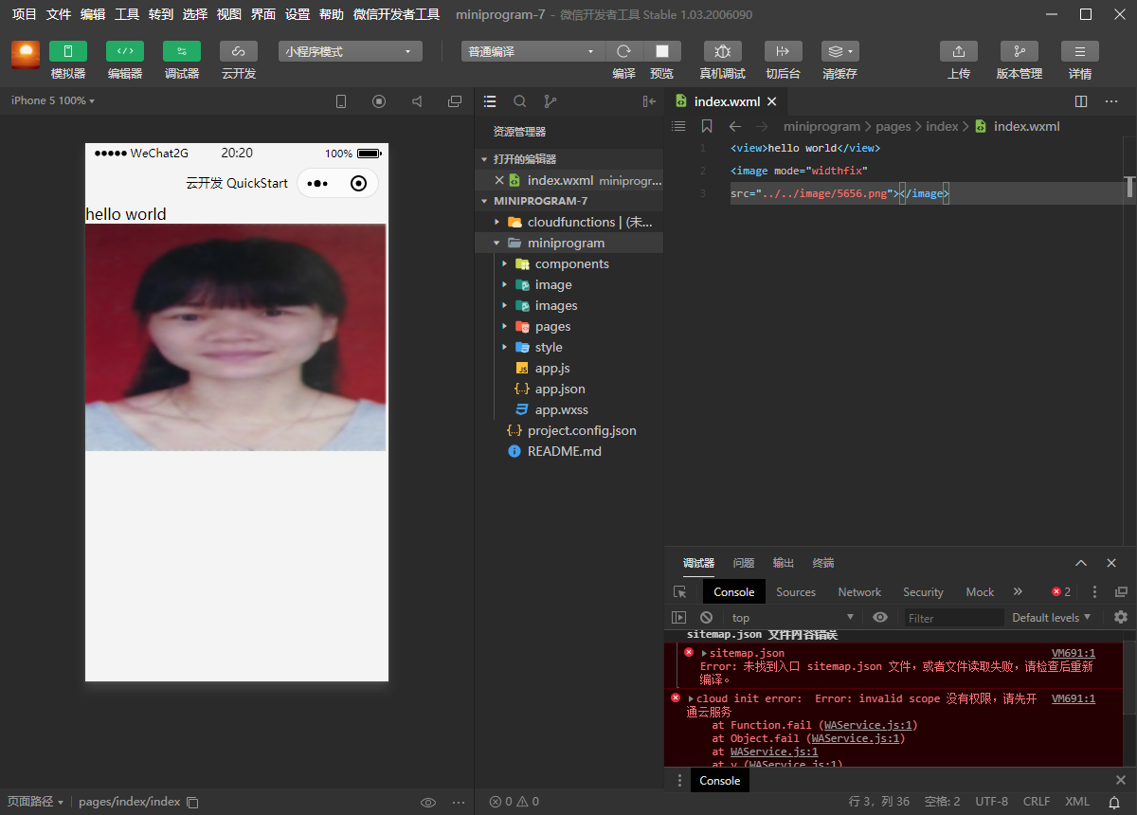This screenshot has width=1137, height=815.
Task: Switch to the Security tab
Action: pyautogui.click(x=923, y=591)
